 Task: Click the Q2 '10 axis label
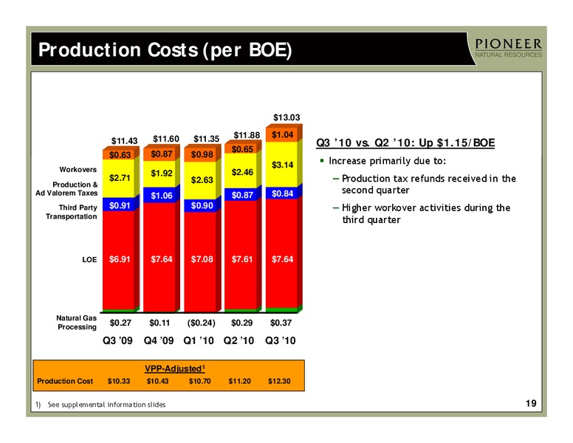click(239, 340)
